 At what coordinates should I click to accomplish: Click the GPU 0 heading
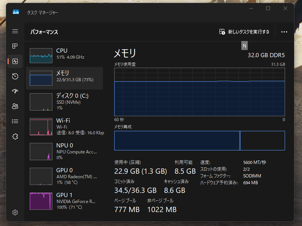[64, 170]
